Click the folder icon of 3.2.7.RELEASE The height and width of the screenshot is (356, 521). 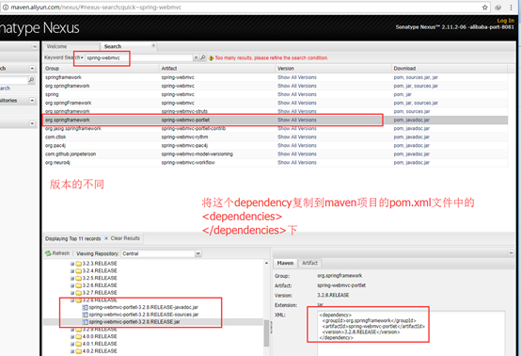[x=78, y=293]
